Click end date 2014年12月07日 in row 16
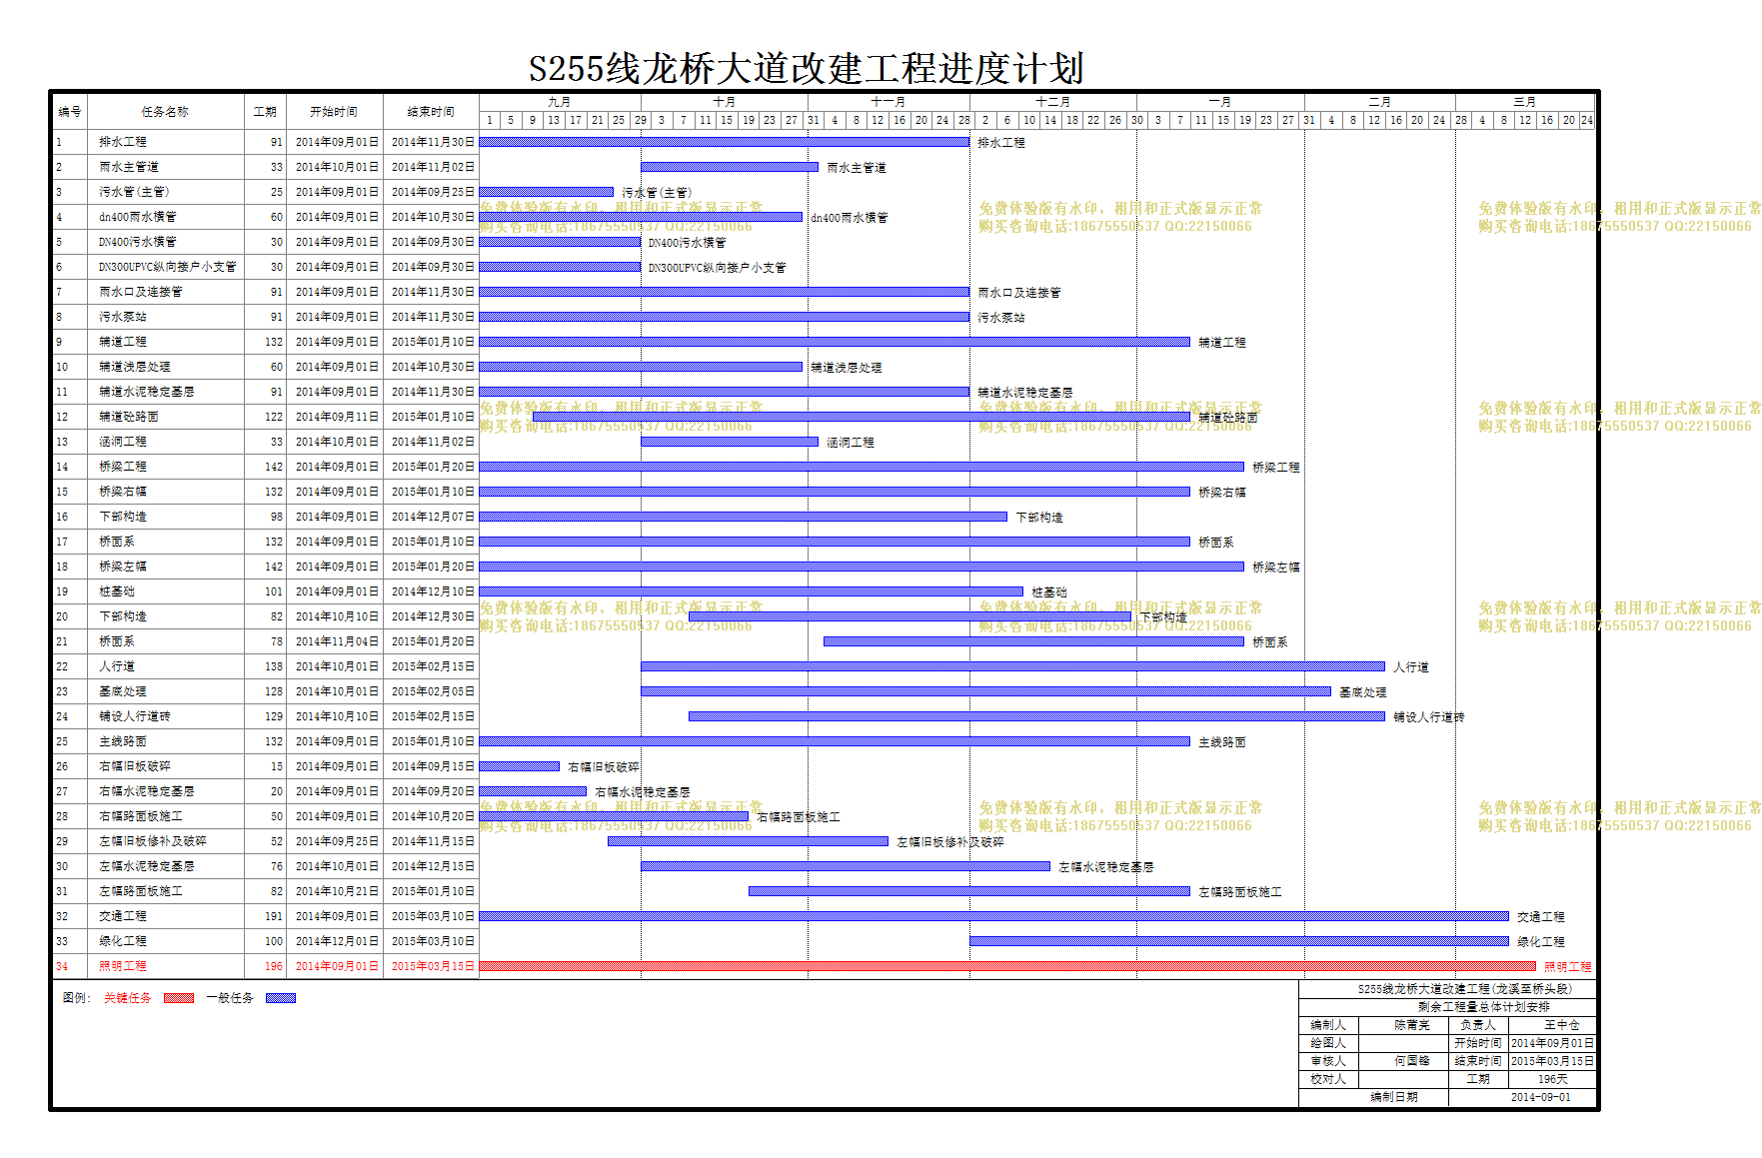Viewport: 1762px width, 1158px height. pos(433,517)
